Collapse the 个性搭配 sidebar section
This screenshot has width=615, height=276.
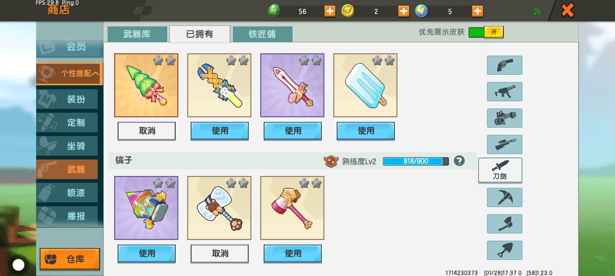point(70,73)
